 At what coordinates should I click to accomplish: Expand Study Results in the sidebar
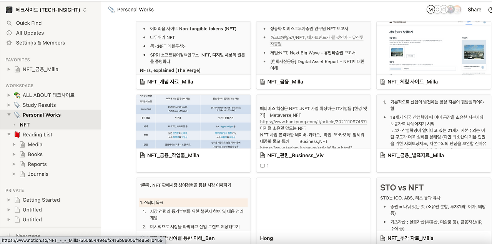(8, 105)
